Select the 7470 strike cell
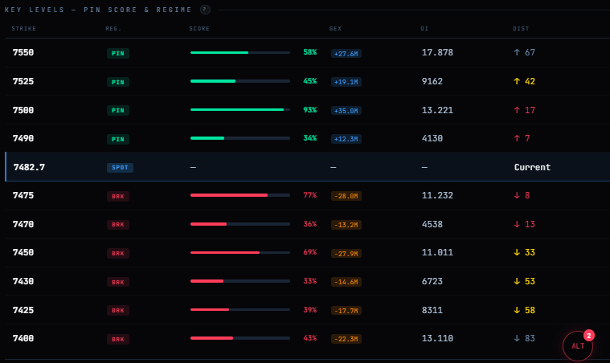Image resolution: width=610 pixels, height=363 pixels. (23, 224)
